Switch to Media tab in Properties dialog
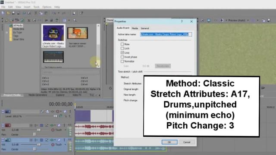This screenshot has width=276, height=155. pos(135,28)
